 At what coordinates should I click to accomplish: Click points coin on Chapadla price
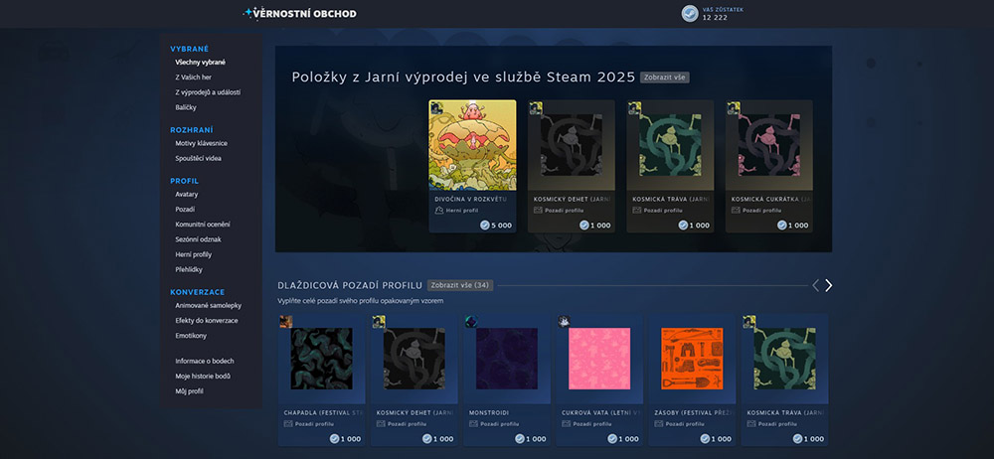pos(334,439)
